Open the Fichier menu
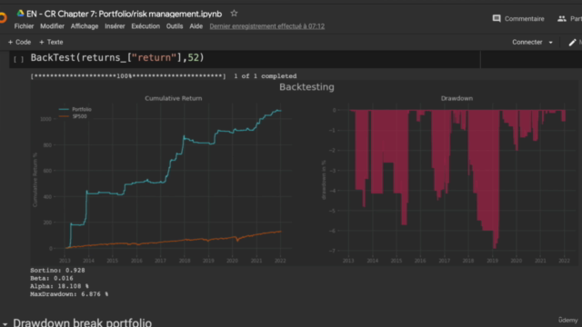Image resolution: width=582 pixels, height=327 pixels. click(x=24, y=26)
